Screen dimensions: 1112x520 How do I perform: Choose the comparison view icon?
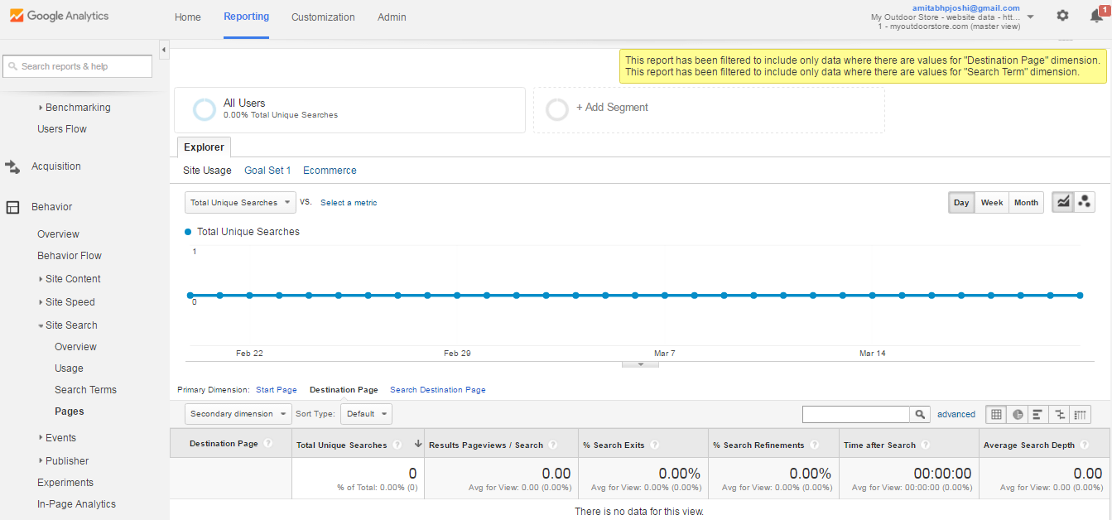pyautogui.click(x=1059, y=414)
